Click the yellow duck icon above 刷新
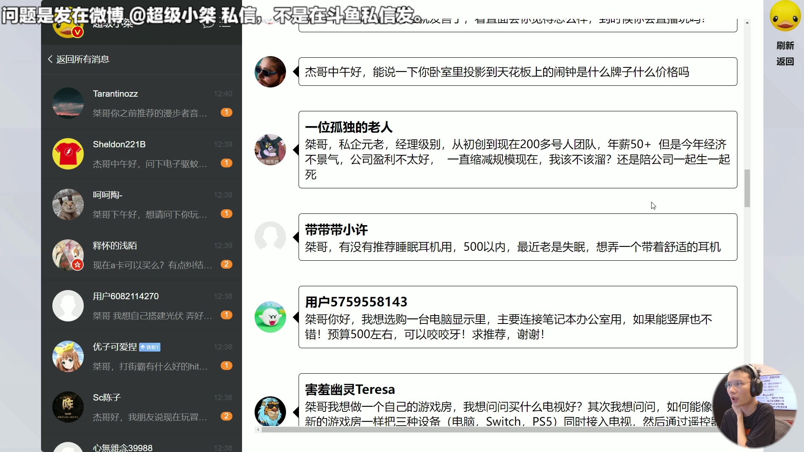The width and height of the screenshot is (804, 452). click(785, 17)
